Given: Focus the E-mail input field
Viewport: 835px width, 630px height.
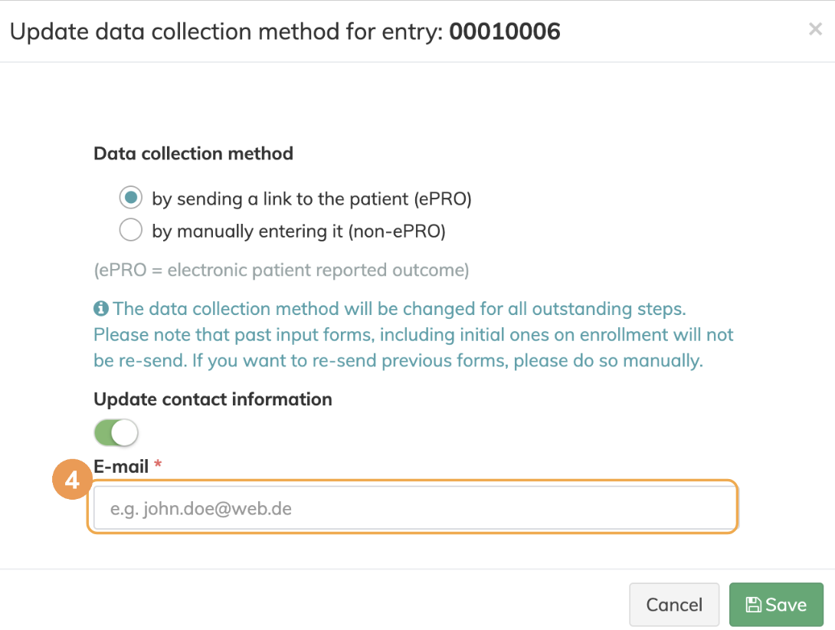Looking at the screenshot, I should point(414,507).
